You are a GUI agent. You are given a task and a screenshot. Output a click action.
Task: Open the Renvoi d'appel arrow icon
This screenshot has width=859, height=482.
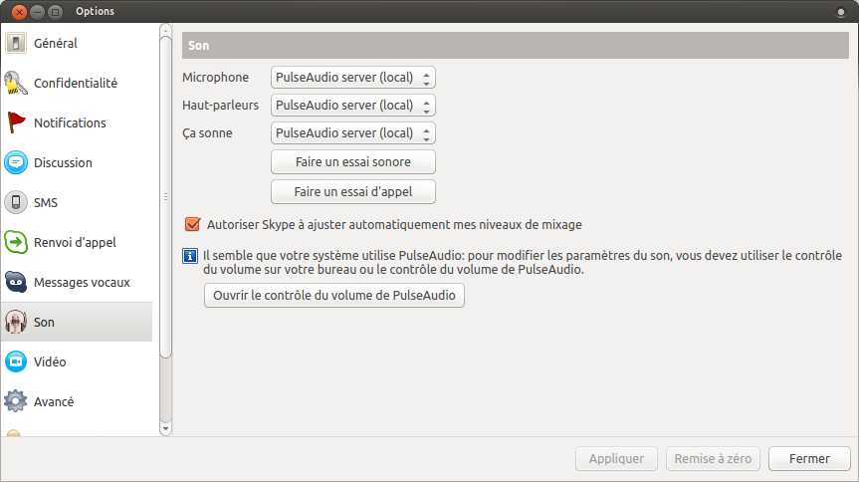point(15,243)
